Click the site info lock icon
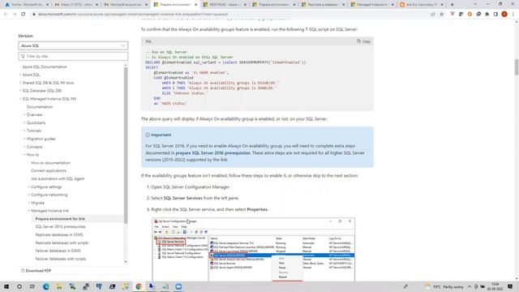This screenshot has height=292, width=519. 33,15
